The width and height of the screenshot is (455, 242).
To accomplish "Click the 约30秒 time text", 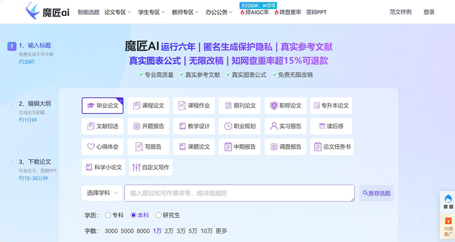I will click(27, 62).
